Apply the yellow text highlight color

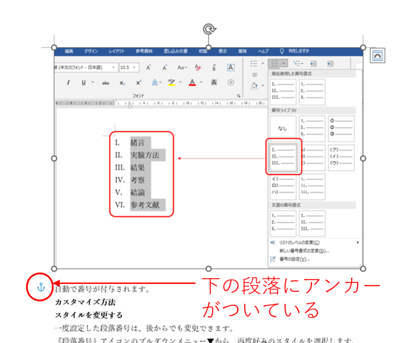[x=171, y=82]
